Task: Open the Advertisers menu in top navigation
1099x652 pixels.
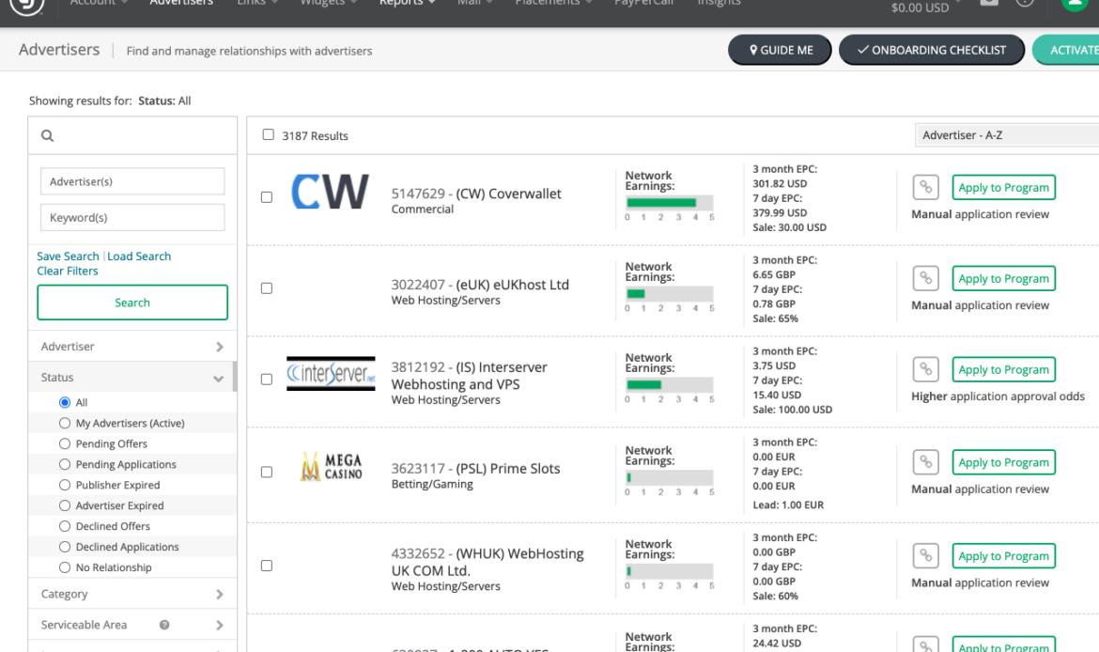Action: (x=181, y=4)
